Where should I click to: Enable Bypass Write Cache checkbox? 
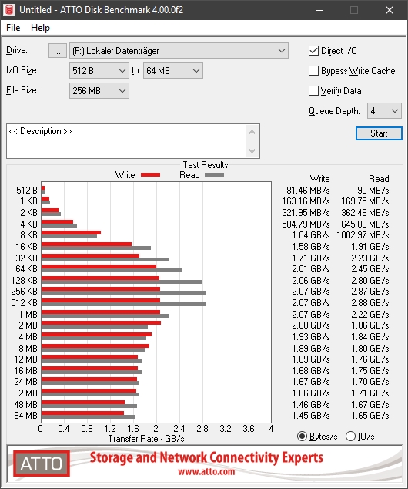313,71
